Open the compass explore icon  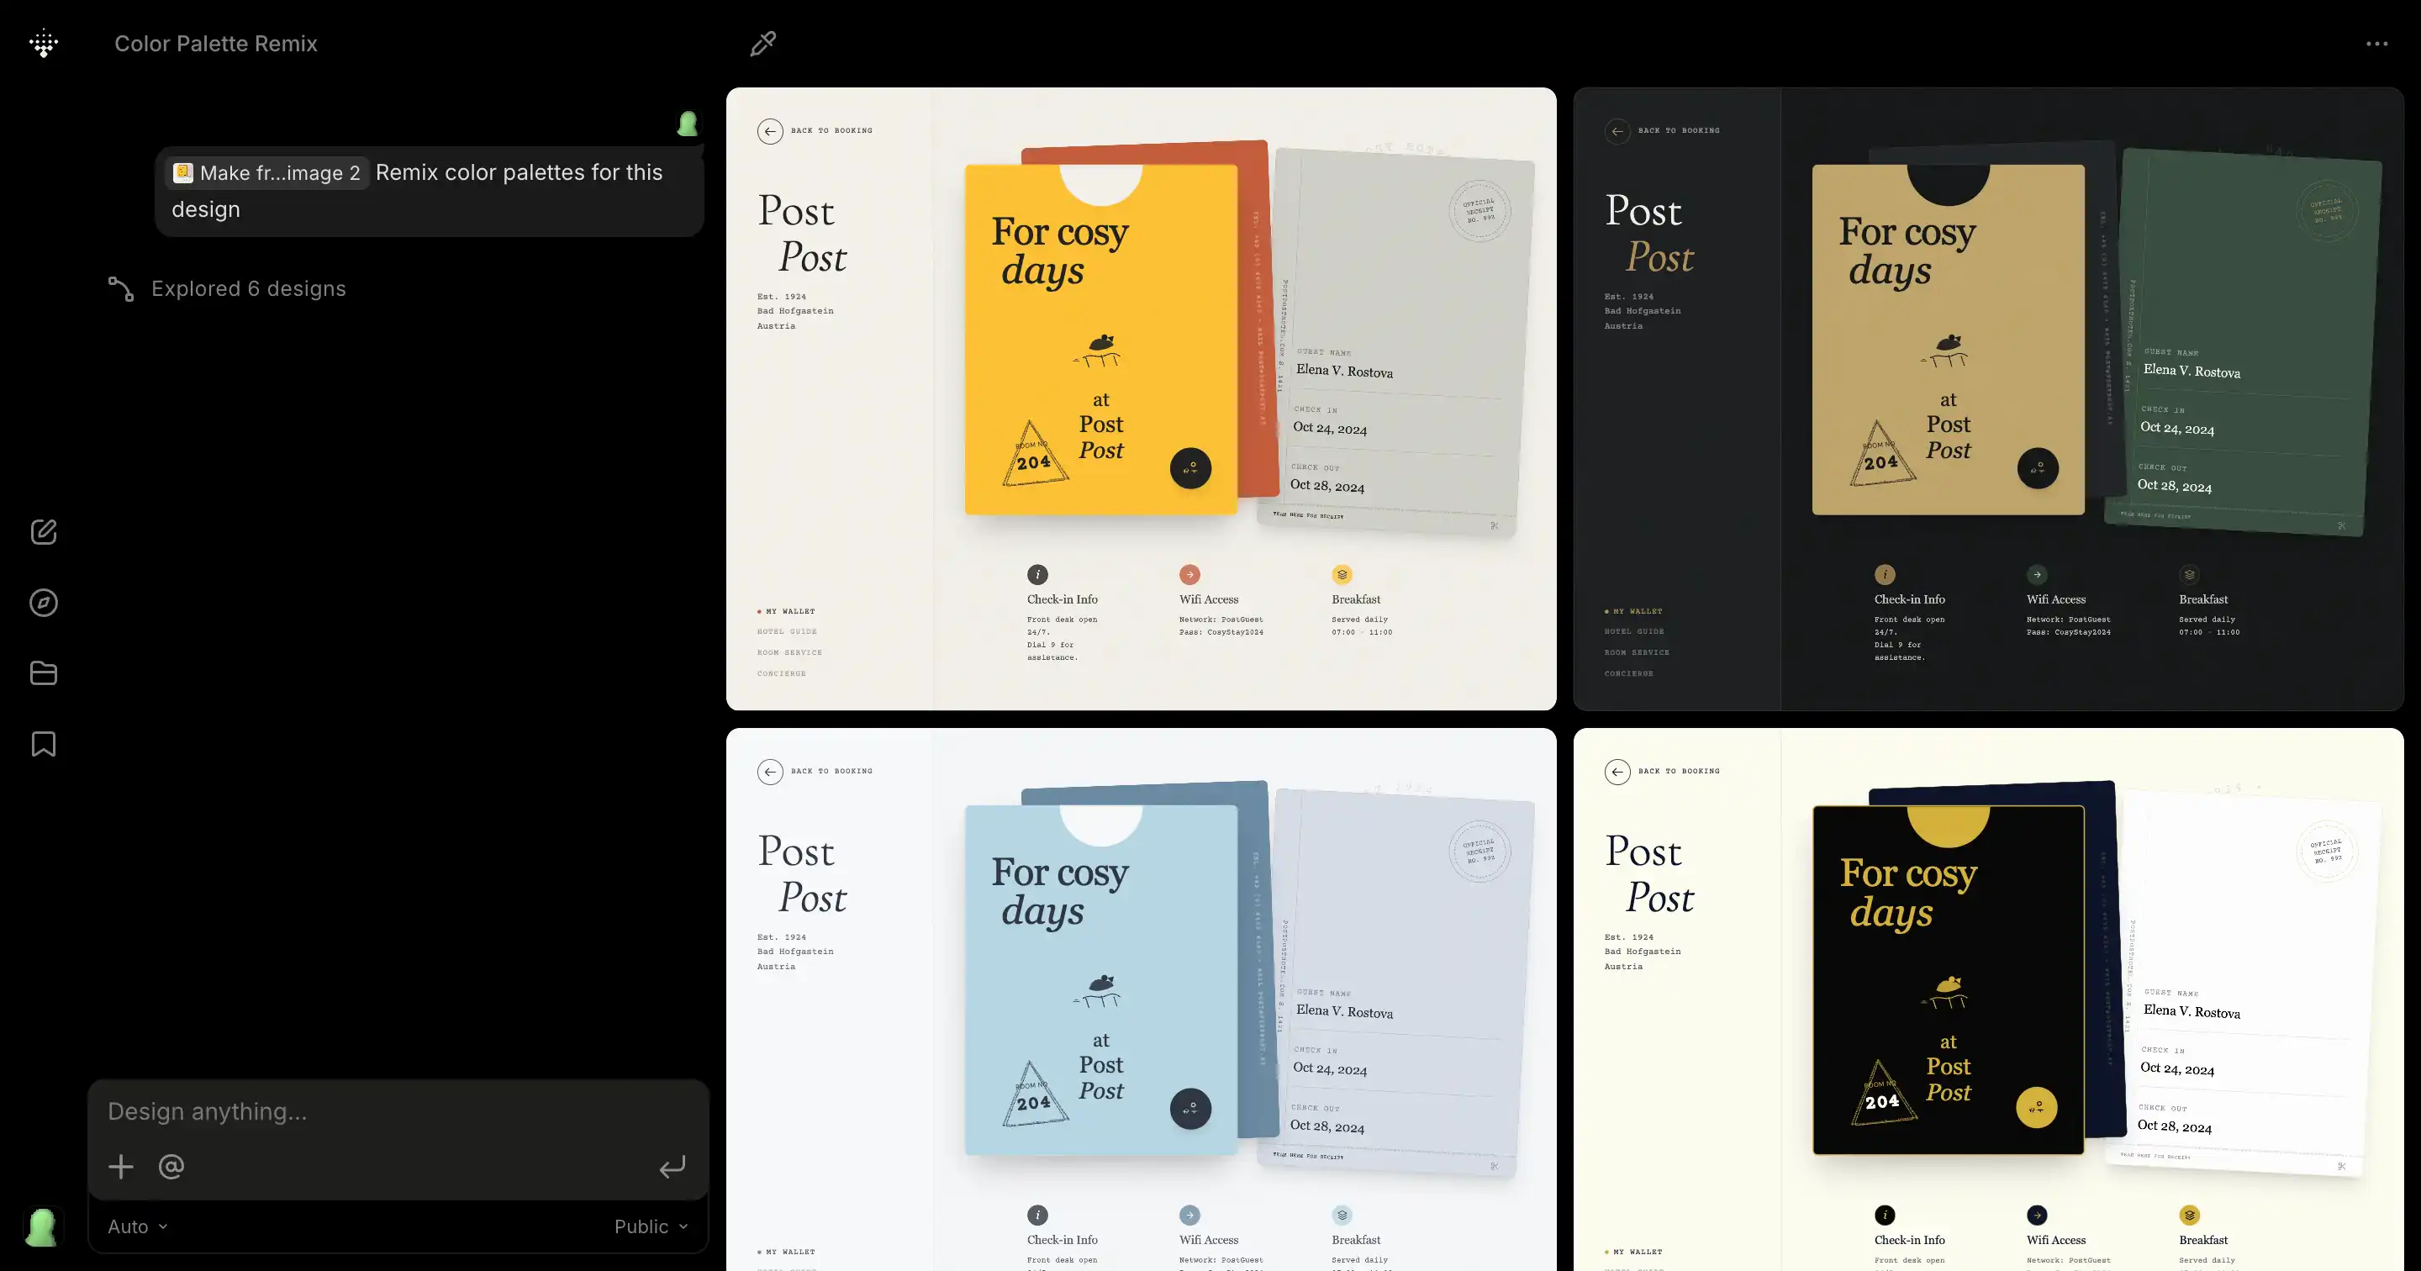point(43,603)
